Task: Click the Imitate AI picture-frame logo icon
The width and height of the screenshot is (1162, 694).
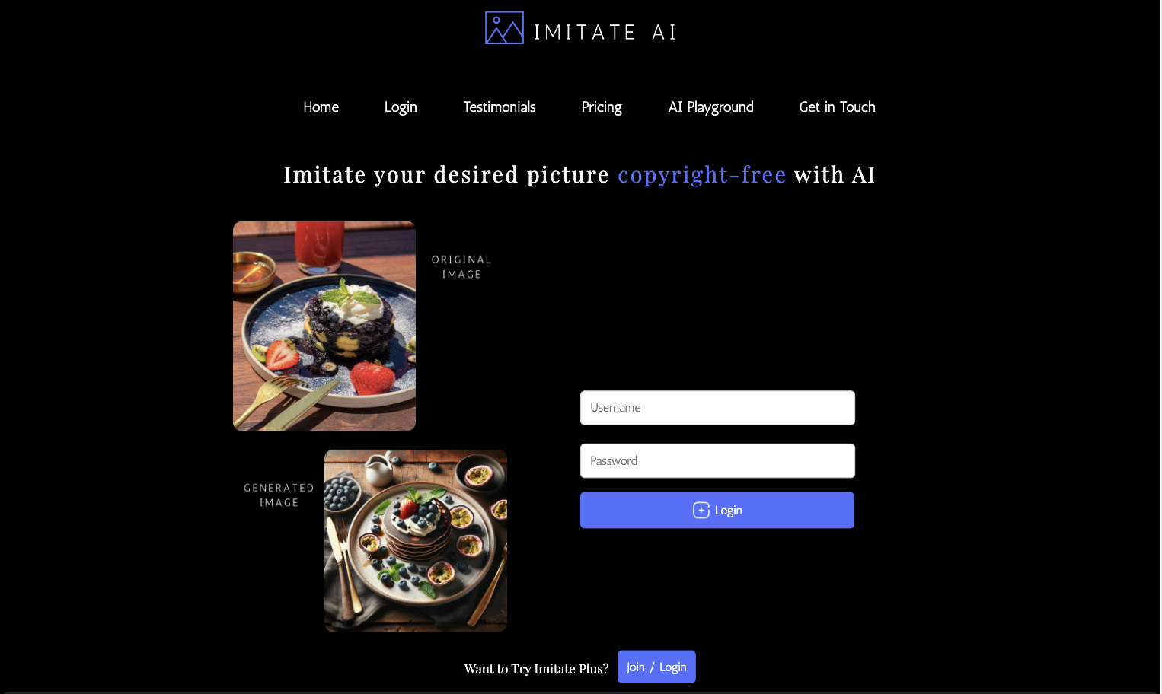Action: (x=504, y=27)
